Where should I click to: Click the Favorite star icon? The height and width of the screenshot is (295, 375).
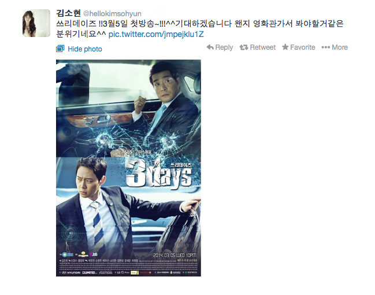(x=285, y=47)
